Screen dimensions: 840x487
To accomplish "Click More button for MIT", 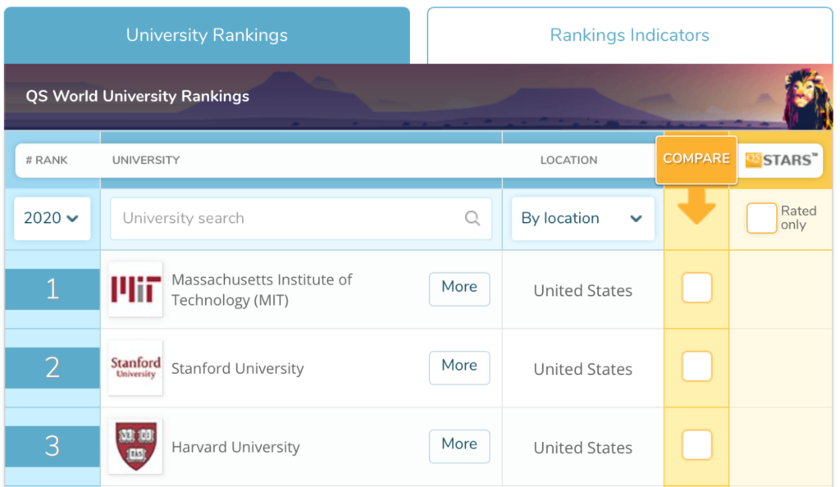I will tap(459, 288).
